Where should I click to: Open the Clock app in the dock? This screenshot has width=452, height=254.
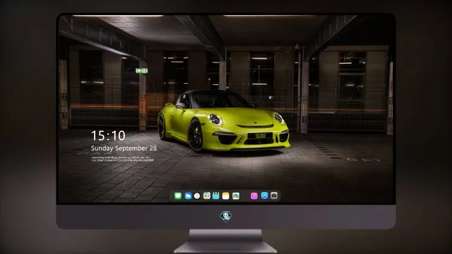pyautogui.click(x=197, y=196)
